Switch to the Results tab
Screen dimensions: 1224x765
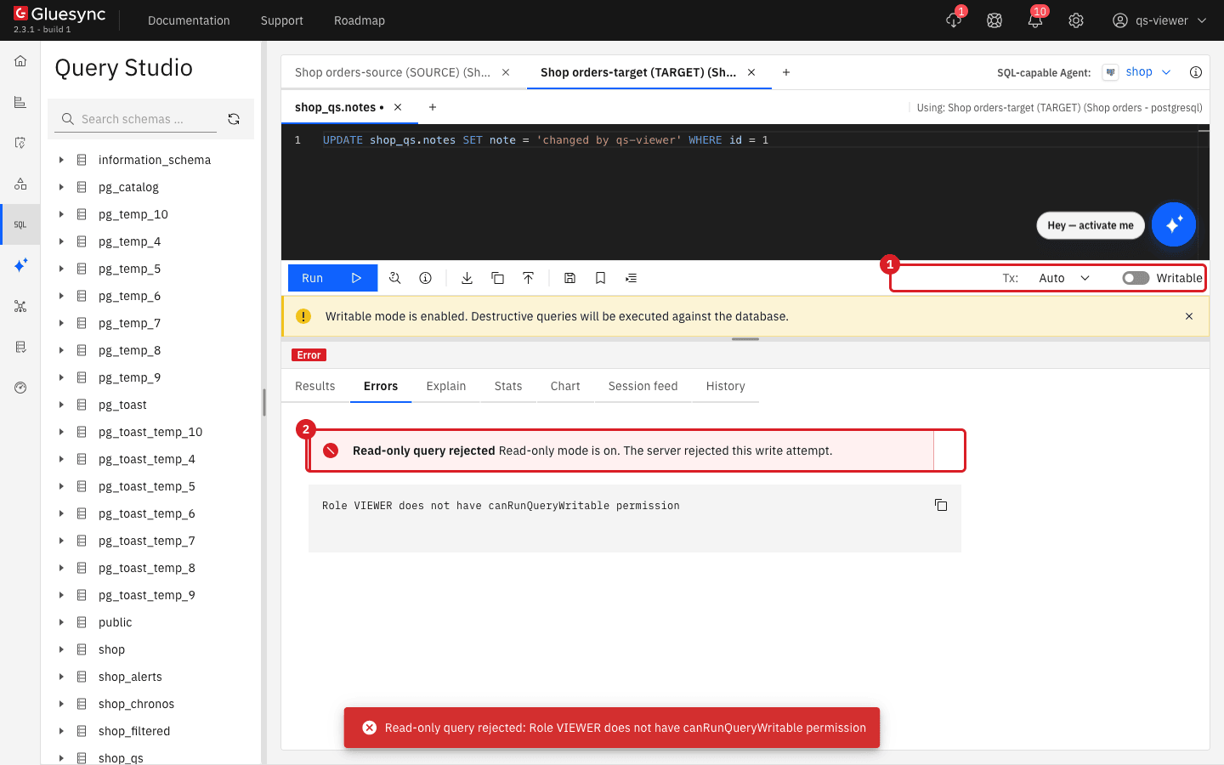(315, 386)
